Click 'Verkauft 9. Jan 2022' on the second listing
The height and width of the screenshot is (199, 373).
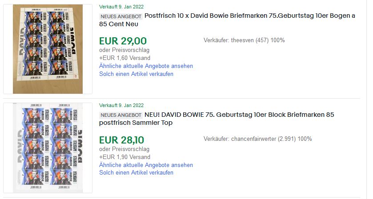[121, 106]
